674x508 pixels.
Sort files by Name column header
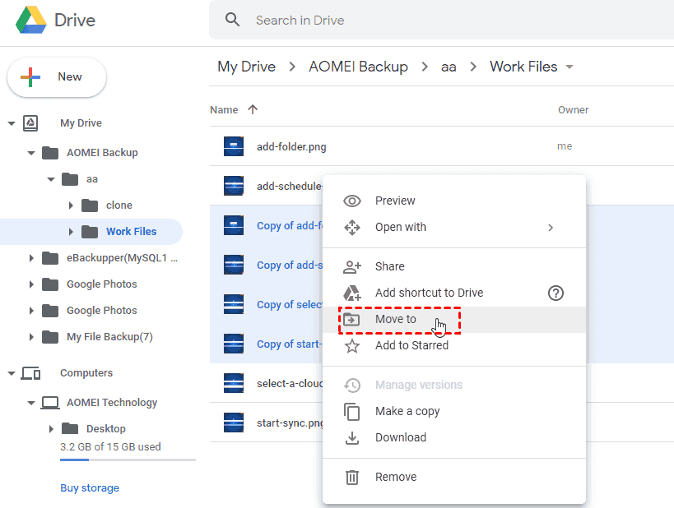pos(224,110)
